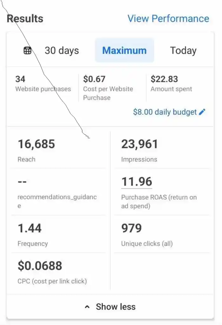Collapse metrics with Show less
This screenshot has width=222, height=325.
(110, 307)
